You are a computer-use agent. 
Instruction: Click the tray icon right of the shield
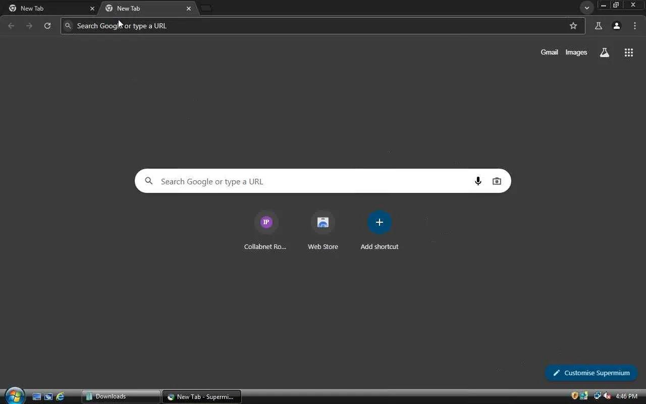click(x=584, y=396)
